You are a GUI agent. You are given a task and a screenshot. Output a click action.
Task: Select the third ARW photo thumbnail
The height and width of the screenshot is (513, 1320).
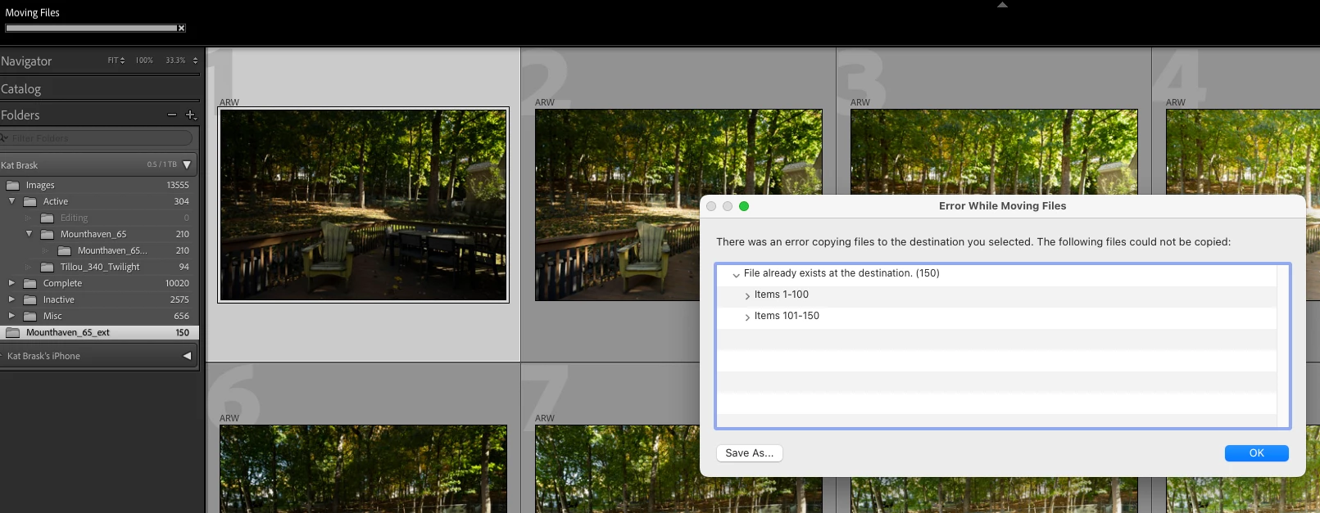tap(994, 151)
